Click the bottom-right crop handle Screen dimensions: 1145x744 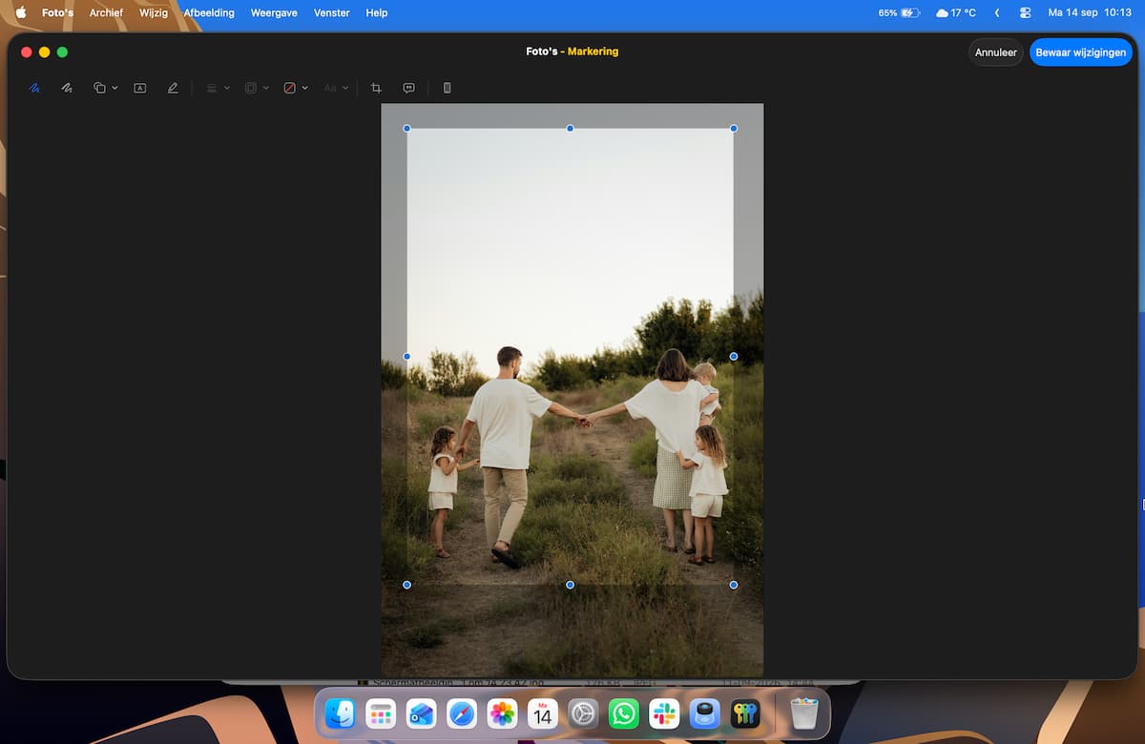tap(734, 585)
